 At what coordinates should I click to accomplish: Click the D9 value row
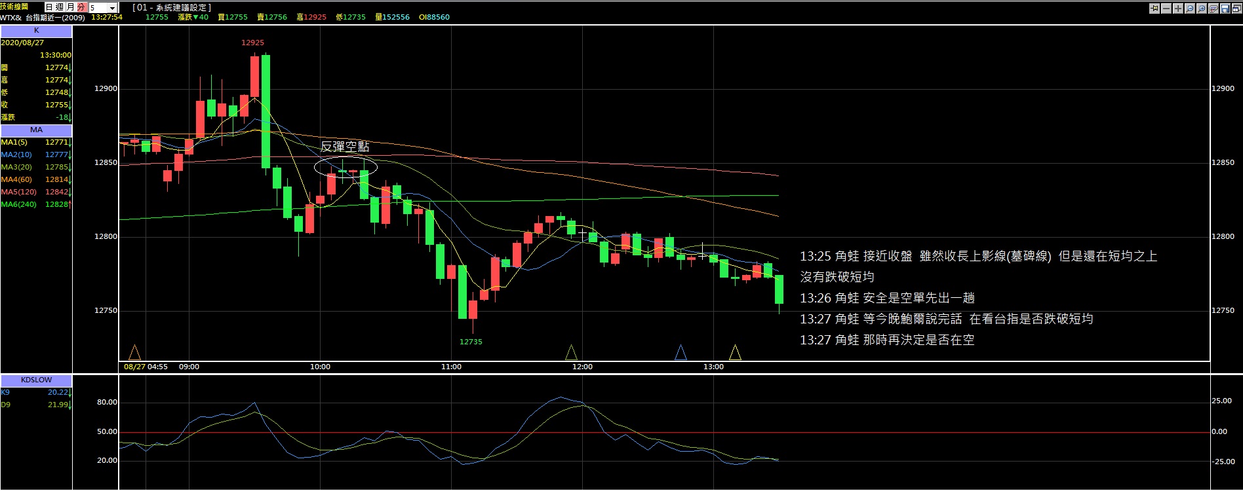tap(36, 405)
